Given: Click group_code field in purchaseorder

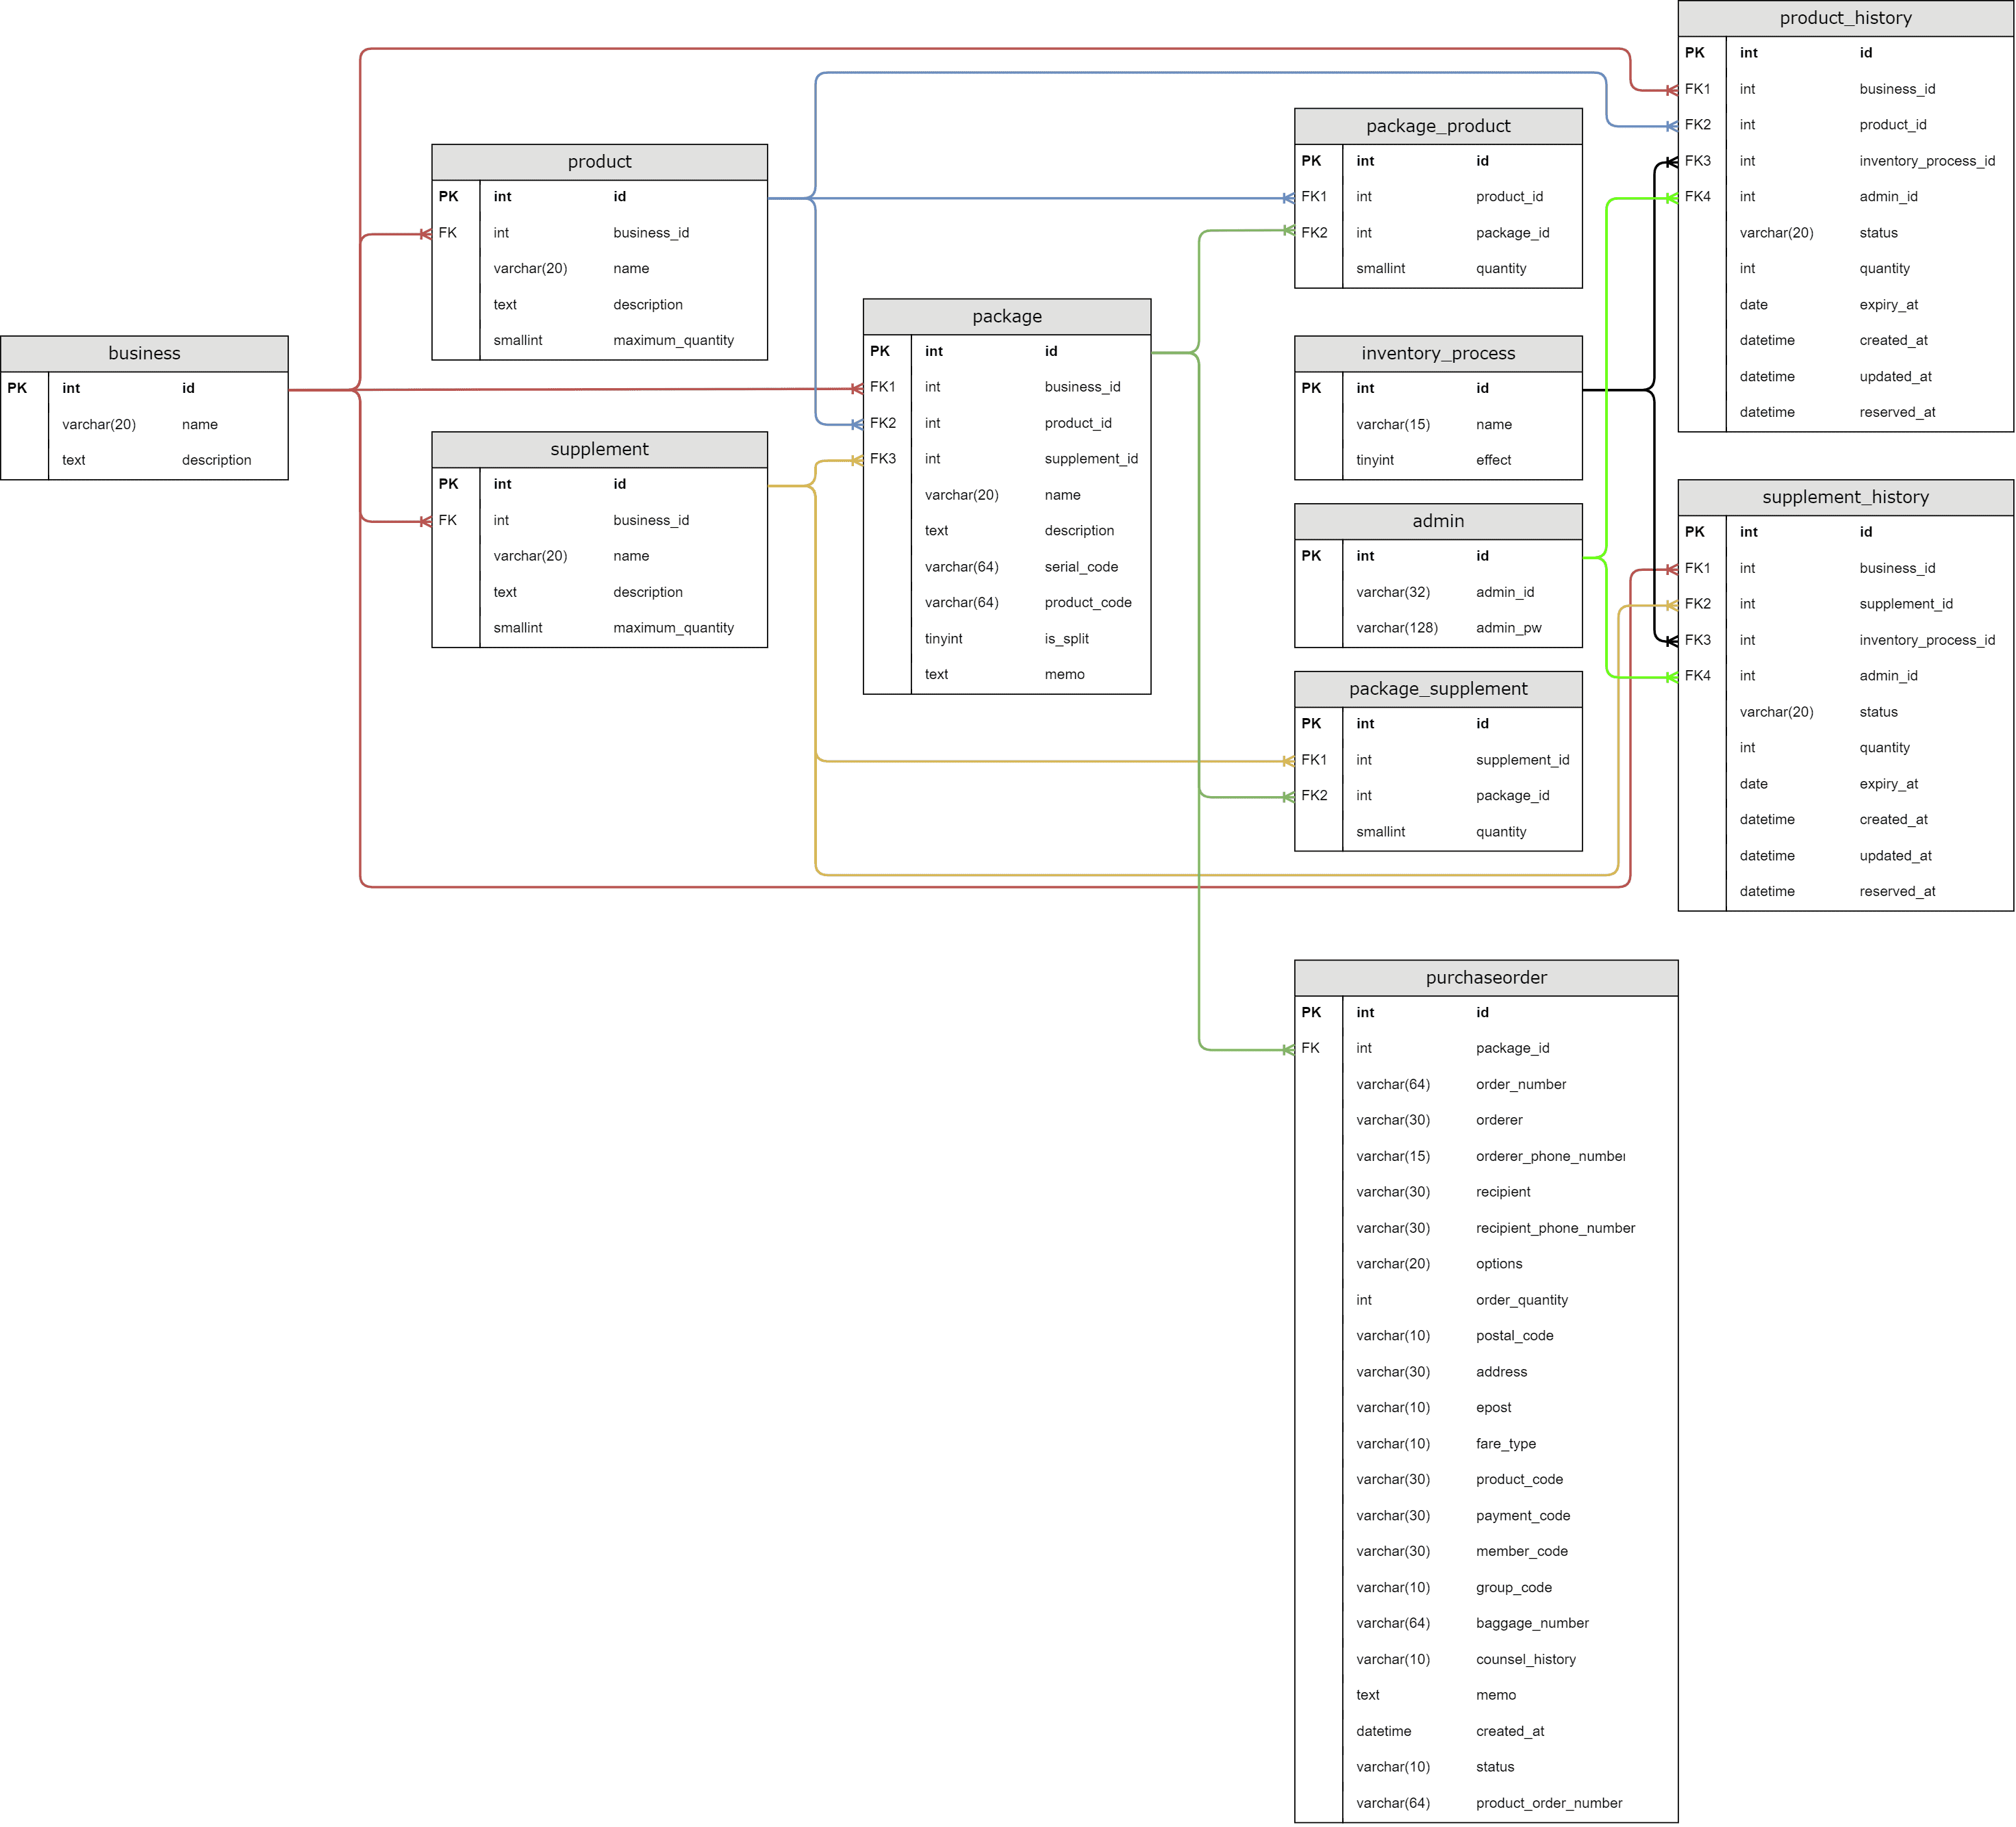Looking at the screenshot, I should pyautogui.click(x=1513, y=1588).
